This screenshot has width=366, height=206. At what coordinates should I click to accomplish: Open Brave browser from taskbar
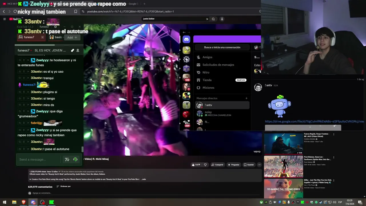(23, 202)
